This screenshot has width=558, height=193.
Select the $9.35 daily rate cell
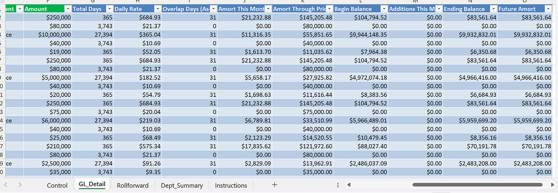tap(138, 172)
